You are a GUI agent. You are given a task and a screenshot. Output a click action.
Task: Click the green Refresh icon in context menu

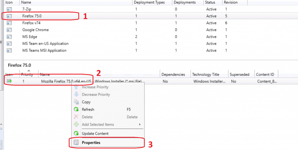[76, 109]
